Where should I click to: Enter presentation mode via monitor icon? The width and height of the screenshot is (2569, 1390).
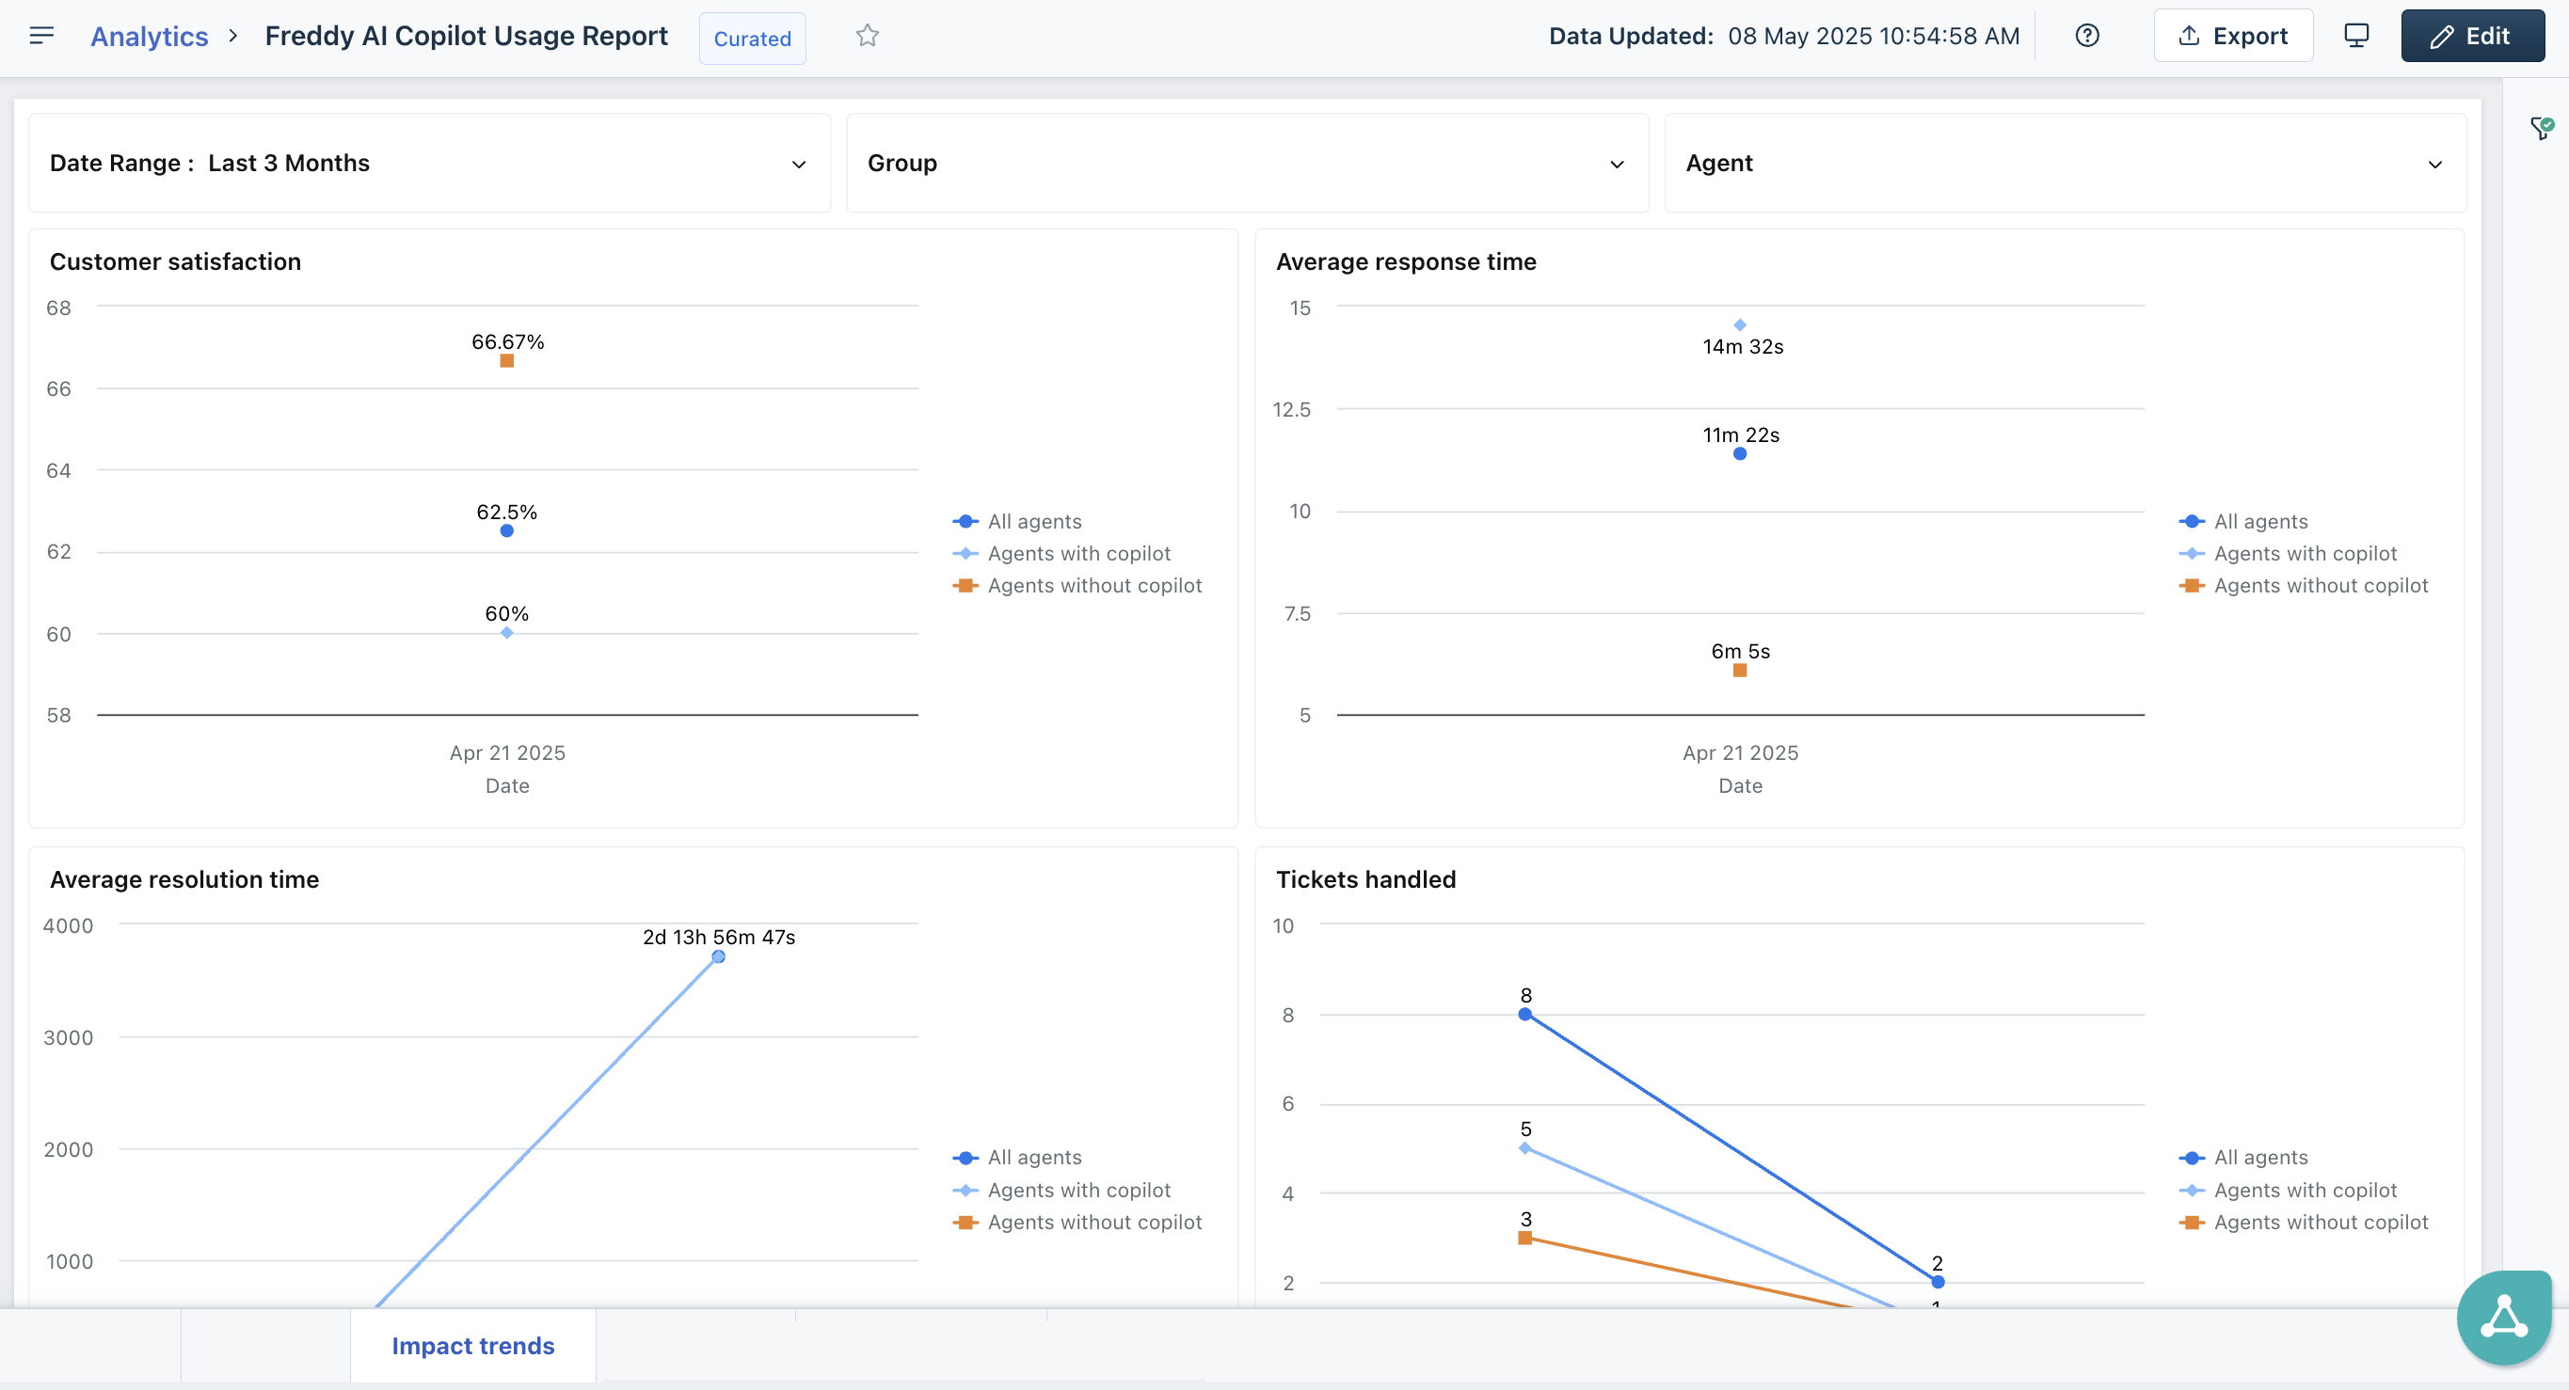(x=2355, y=36)
